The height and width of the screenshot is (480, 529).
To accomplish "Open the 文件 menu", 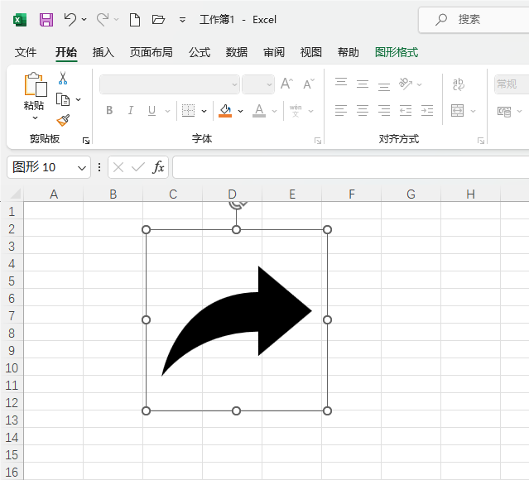I will pos(26,52).
